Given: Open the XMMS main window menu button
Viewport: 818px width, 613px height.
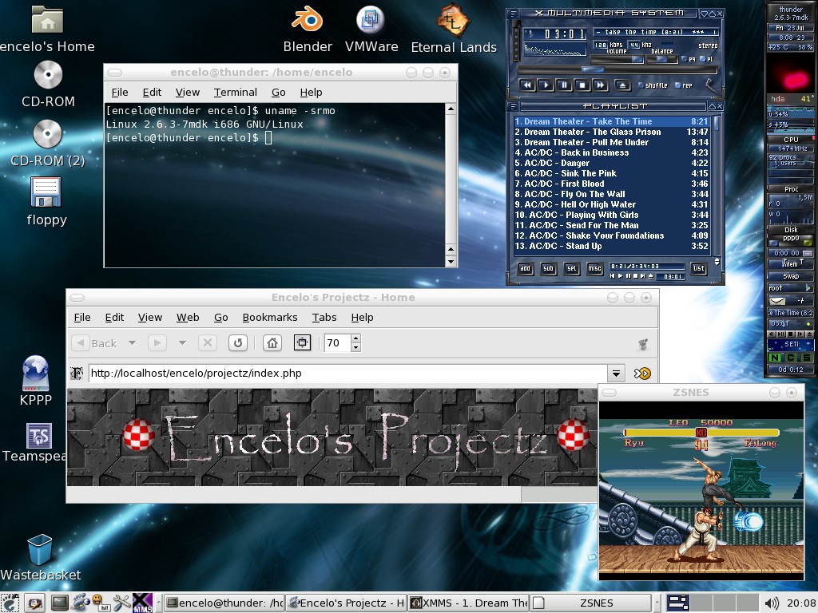Looking at the screenshot, I should click(x=512, y=13).
